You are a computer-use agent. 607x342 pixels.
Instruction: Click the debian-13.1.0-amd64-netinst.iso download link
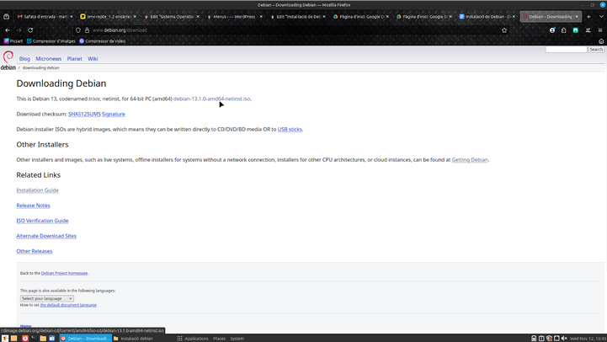pos(211,99)
